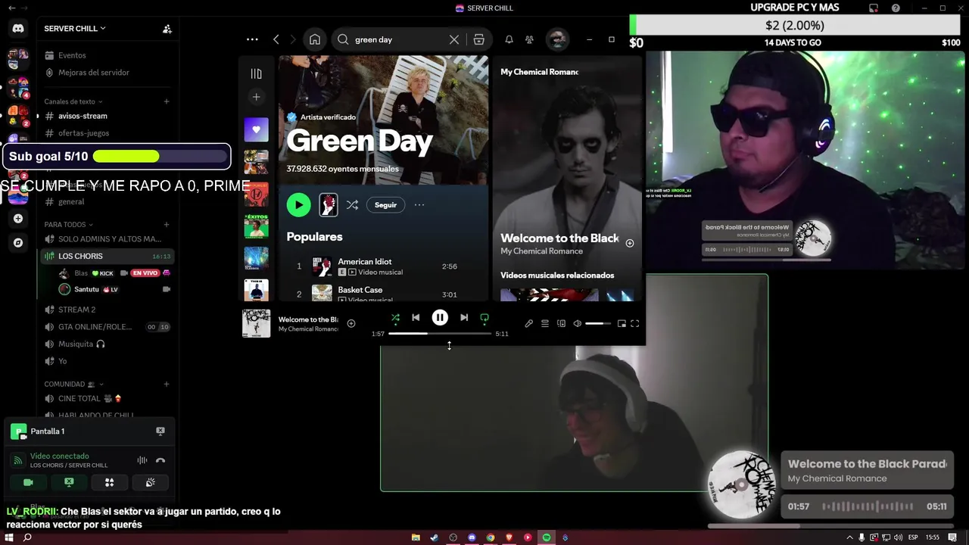Toggle Discord noise suppression waveform icon

[x=142, y=460]
